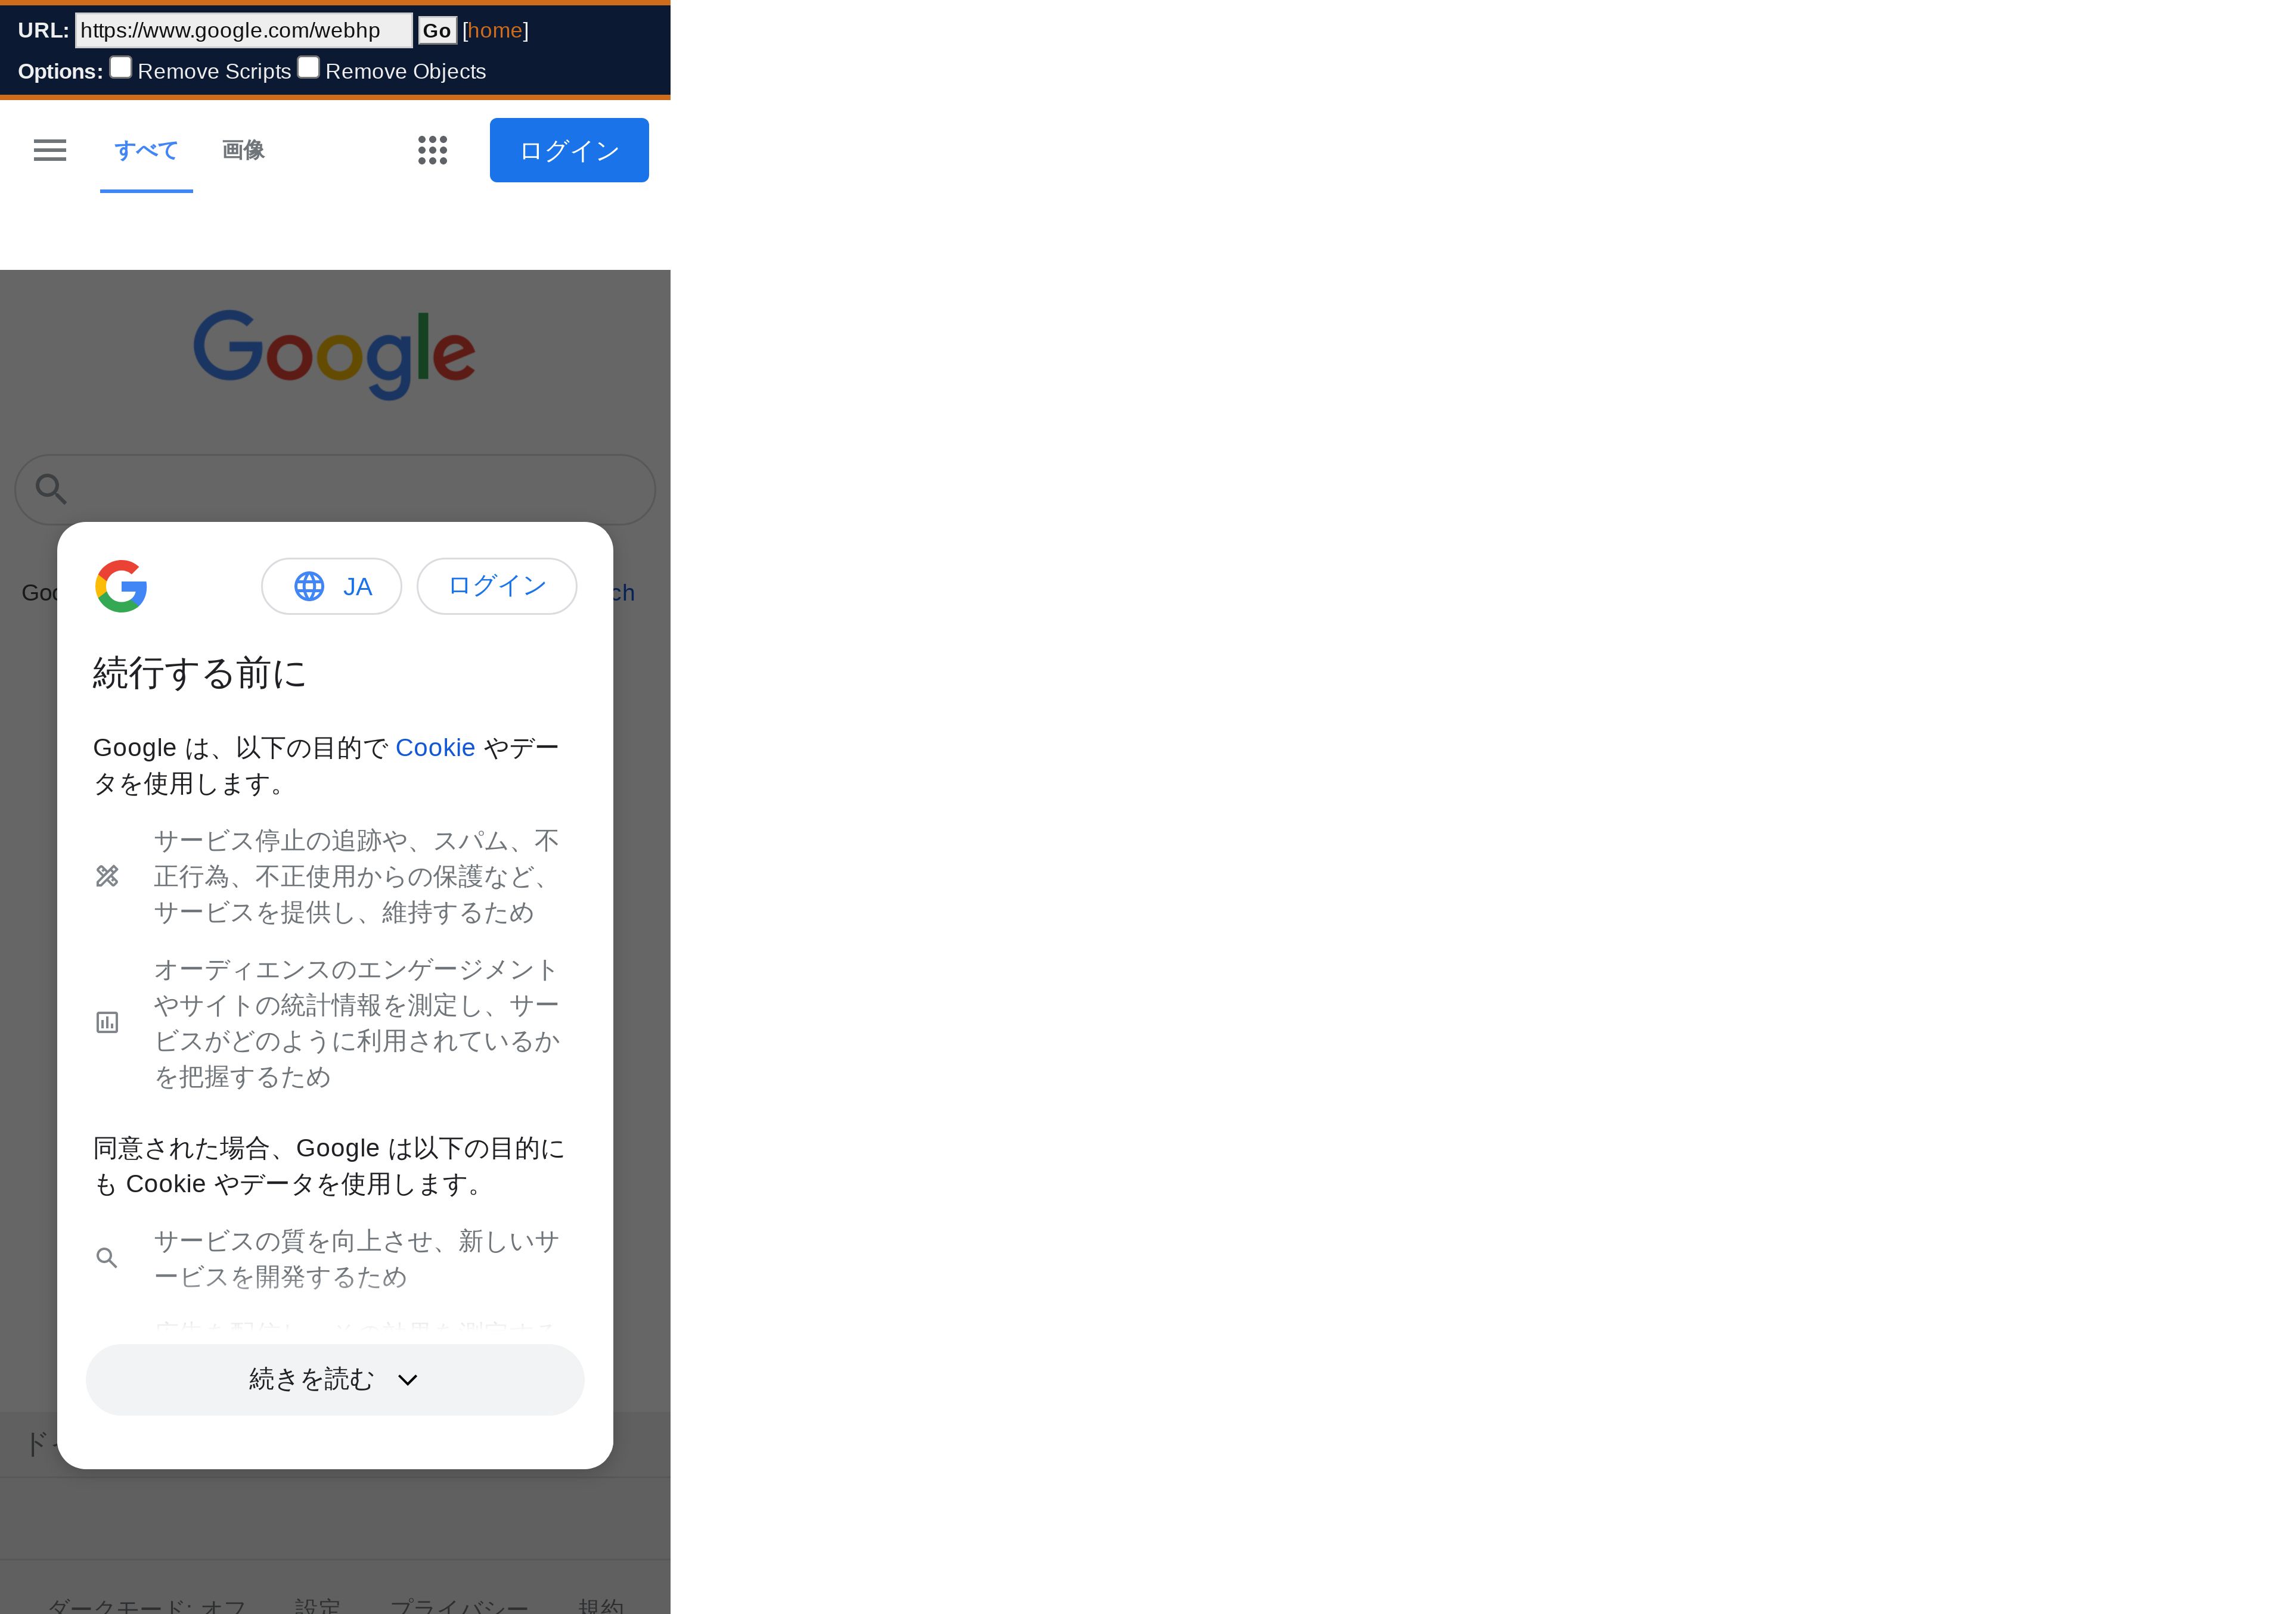Click the tools icon beside サービス停止の追跡
The image size is (2296, 1614).
[107, 876]
